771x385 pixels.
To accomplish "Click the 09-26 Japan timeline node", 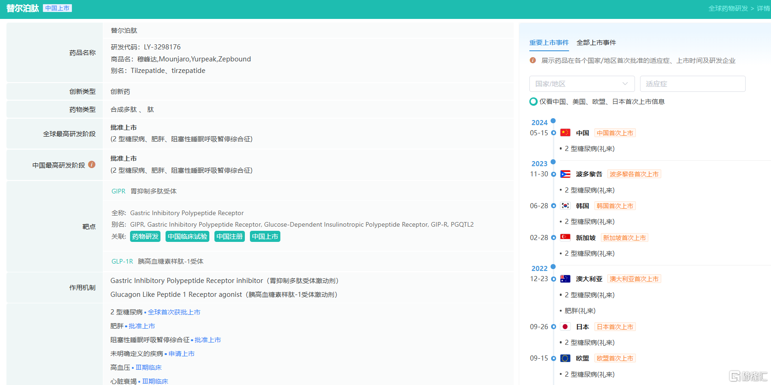I will pos(553,327).
